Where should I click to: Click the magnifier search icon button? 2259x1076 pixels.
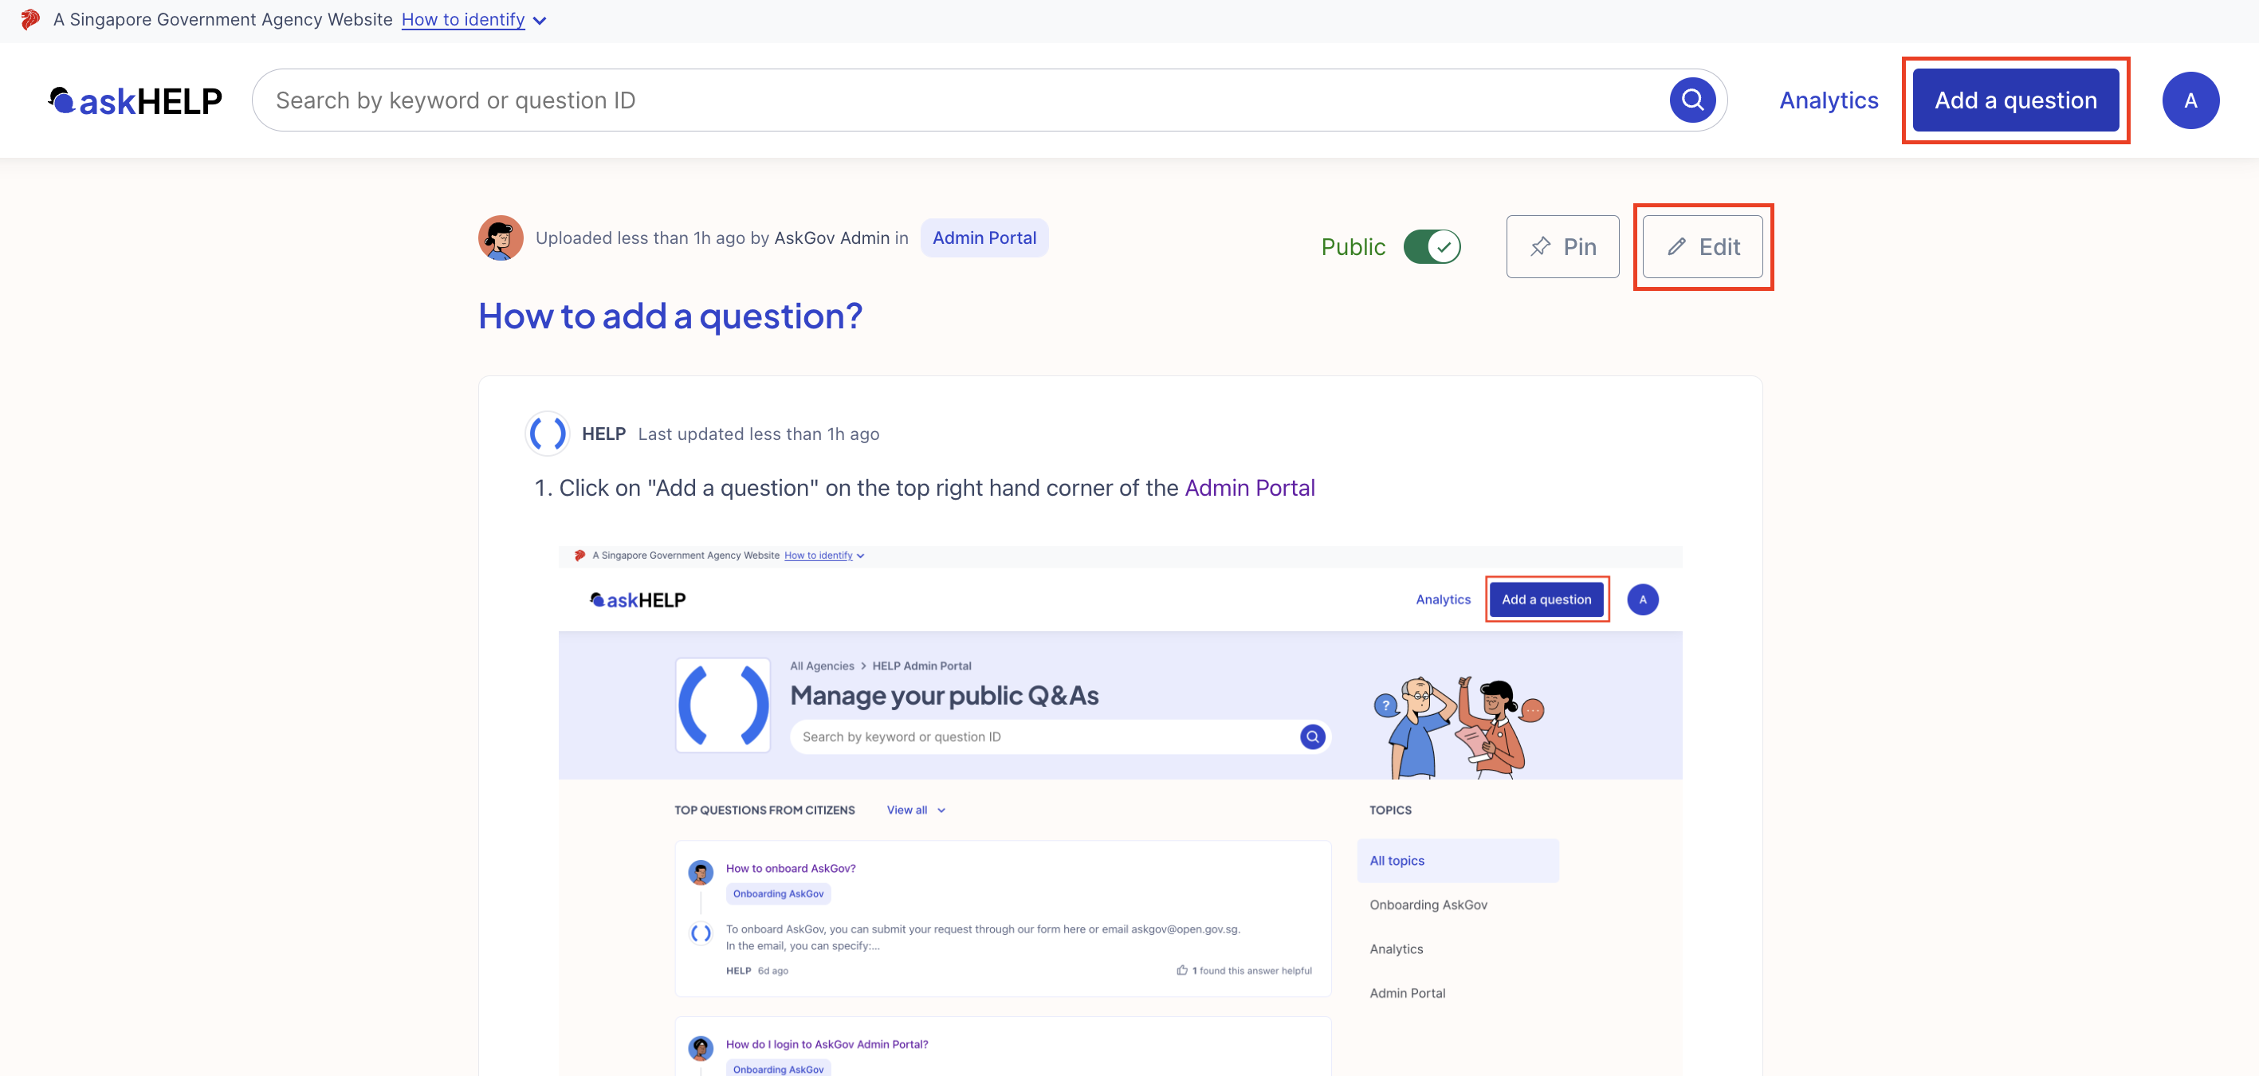click(x=1691, y=100)
